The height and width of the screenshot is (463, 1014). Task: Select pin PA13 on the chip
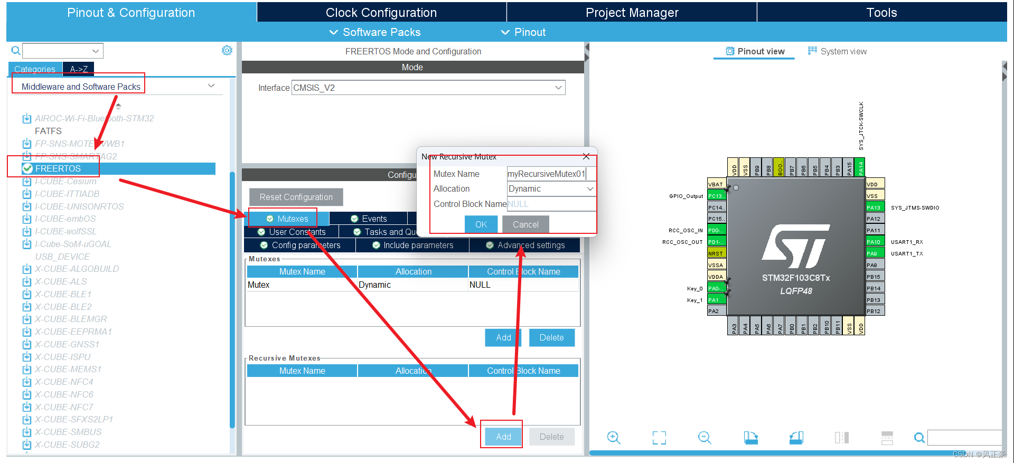(x=875, y=207)
